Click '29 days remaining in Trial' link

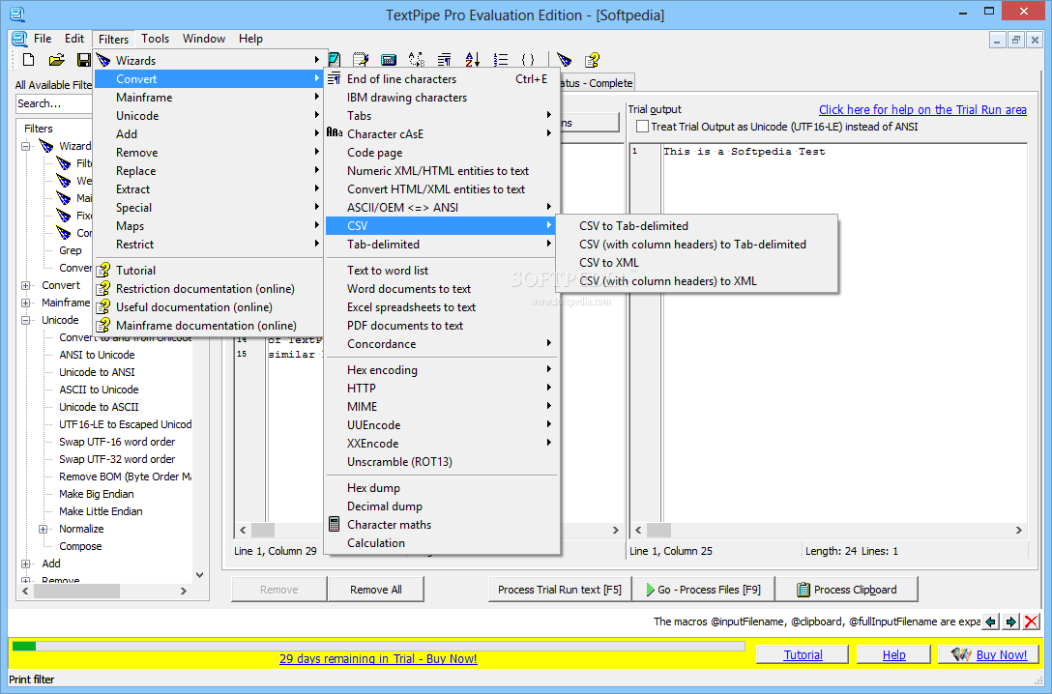378,658
